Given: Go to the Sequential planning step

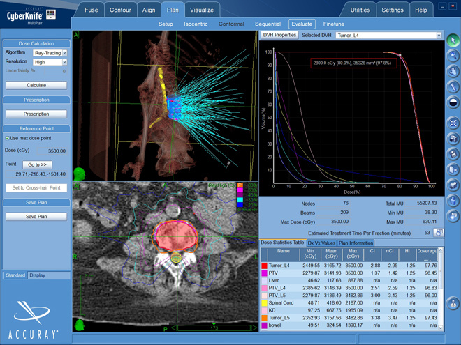Looking at the screenshot, I should (268, 24).
